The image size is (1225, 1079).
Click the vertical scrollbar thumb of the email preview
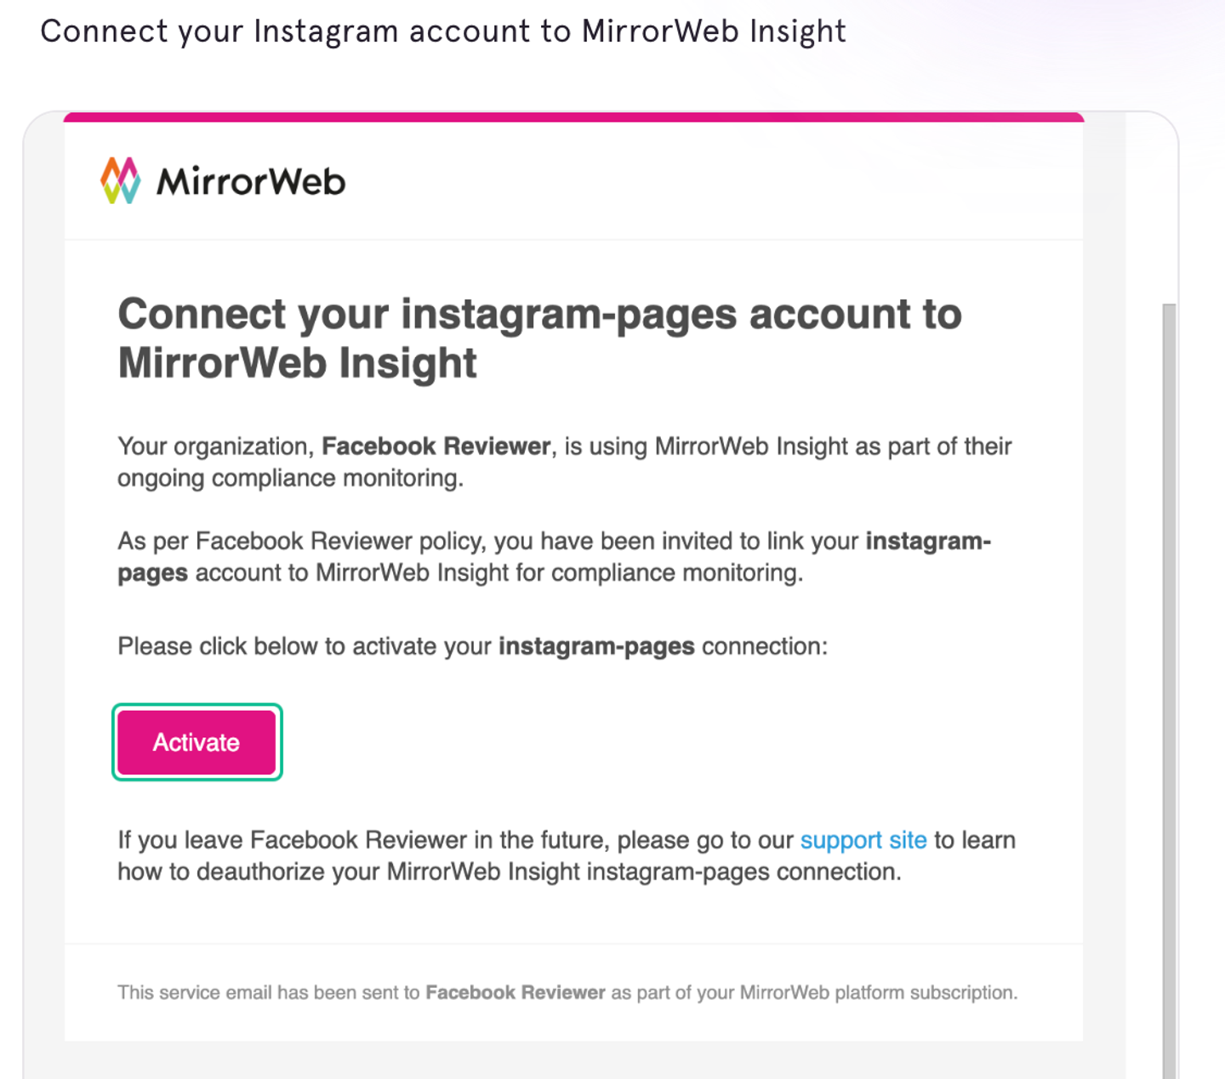(x=1169, y=690)
